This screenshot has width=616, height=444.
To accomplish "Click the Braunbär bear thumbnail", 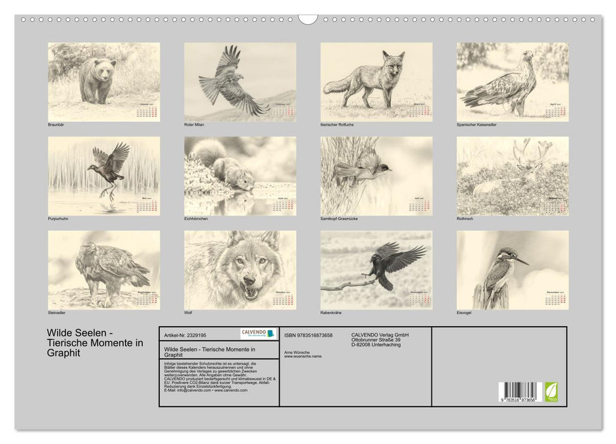I will point(103,82).
